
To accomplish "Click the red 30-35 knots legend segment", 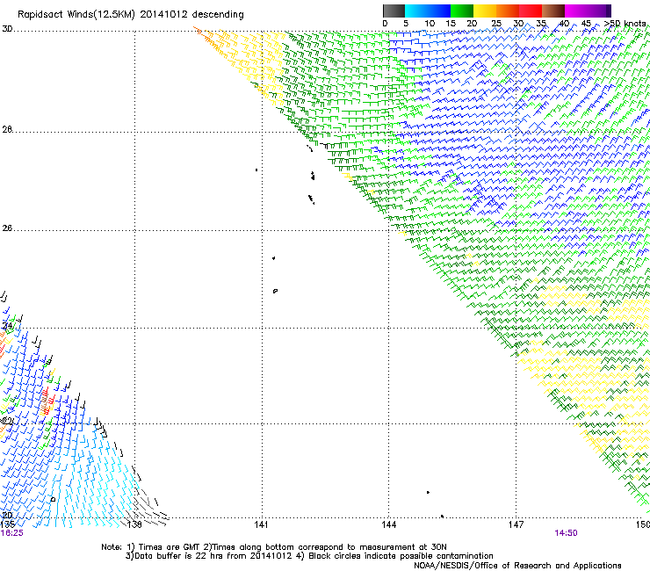I will (531, 11).
